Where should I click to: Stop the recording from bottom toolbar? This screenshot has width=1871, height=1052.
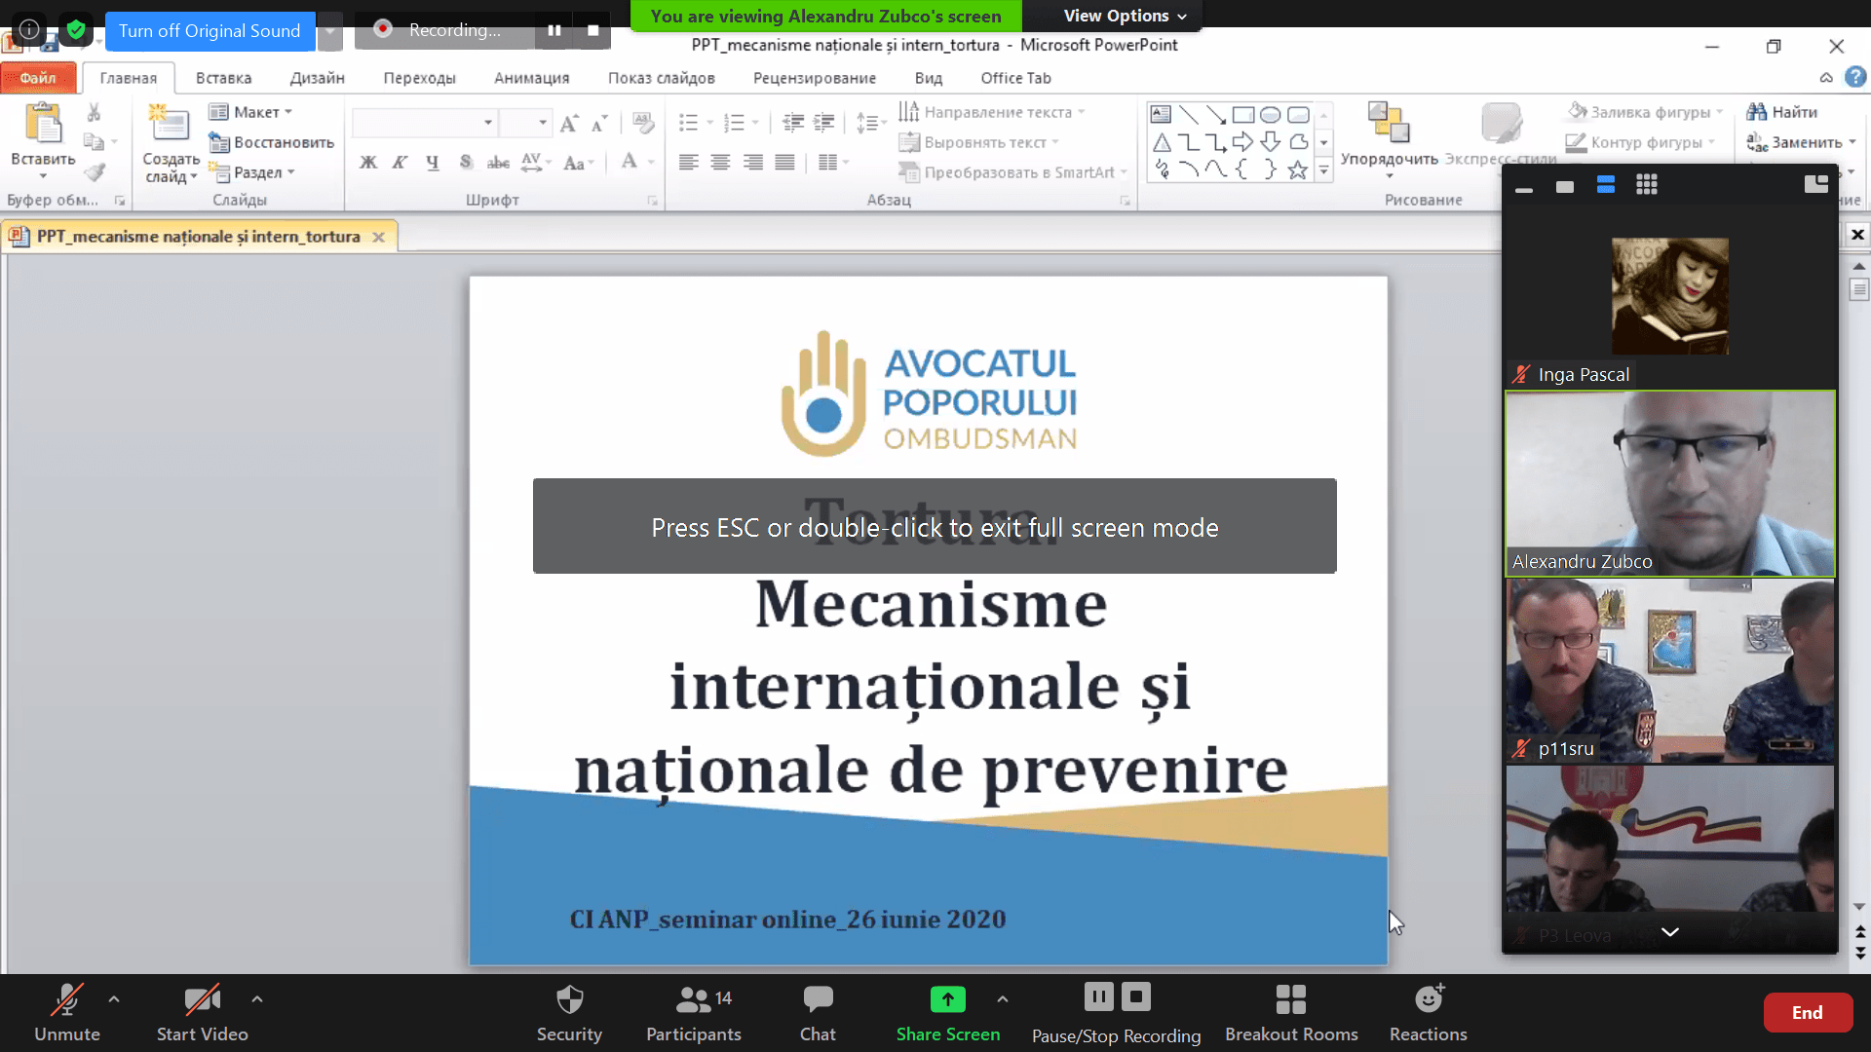point(1136,996)
